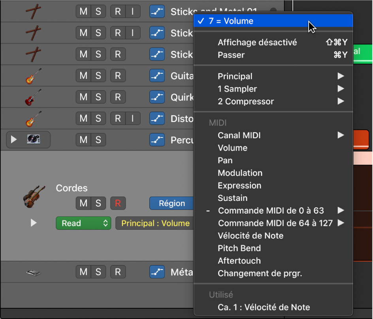Select Expression in the MIDI menu
The image size is (373, 319).
273,186
